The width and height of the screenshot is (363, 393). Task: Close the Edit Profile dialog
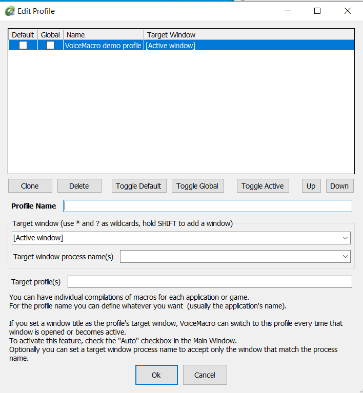tap(348, 11)
